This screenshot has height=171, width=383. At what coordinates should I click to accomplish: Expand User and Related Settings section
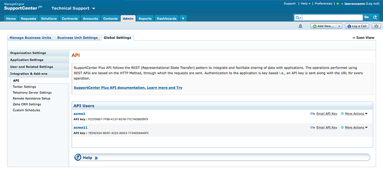click(x=38, y=67)
